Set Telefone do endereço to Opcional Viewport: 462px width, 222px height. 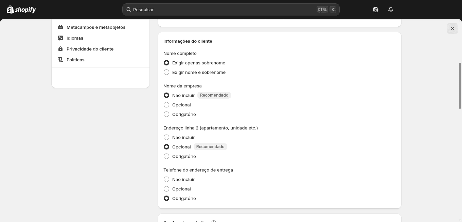166,189
